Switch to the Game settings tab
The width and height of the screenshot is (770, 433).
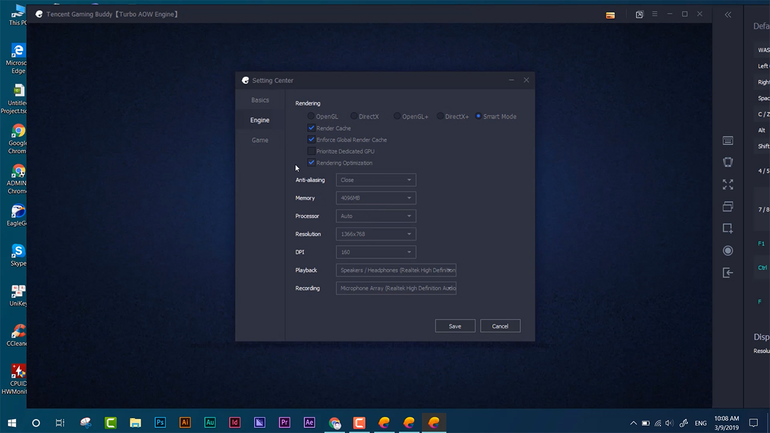coord(260,140)
